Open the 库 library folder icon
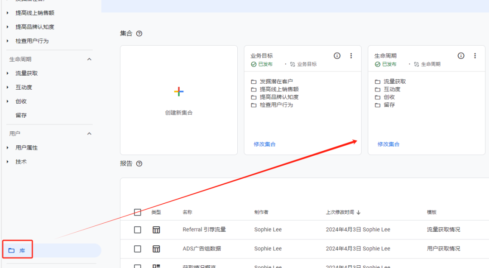 11,250
